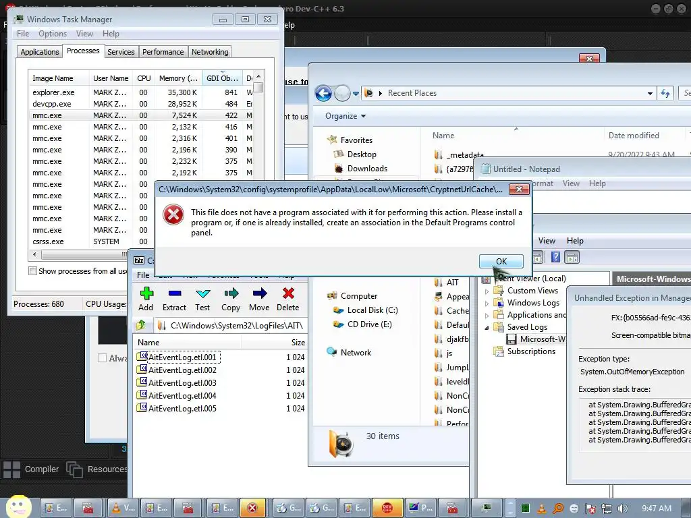This screenshot has height=518, width=691.
Task: Click the 7-Zip Test toolbar icon
Action: pyautogui.click(x=202, y=293)
